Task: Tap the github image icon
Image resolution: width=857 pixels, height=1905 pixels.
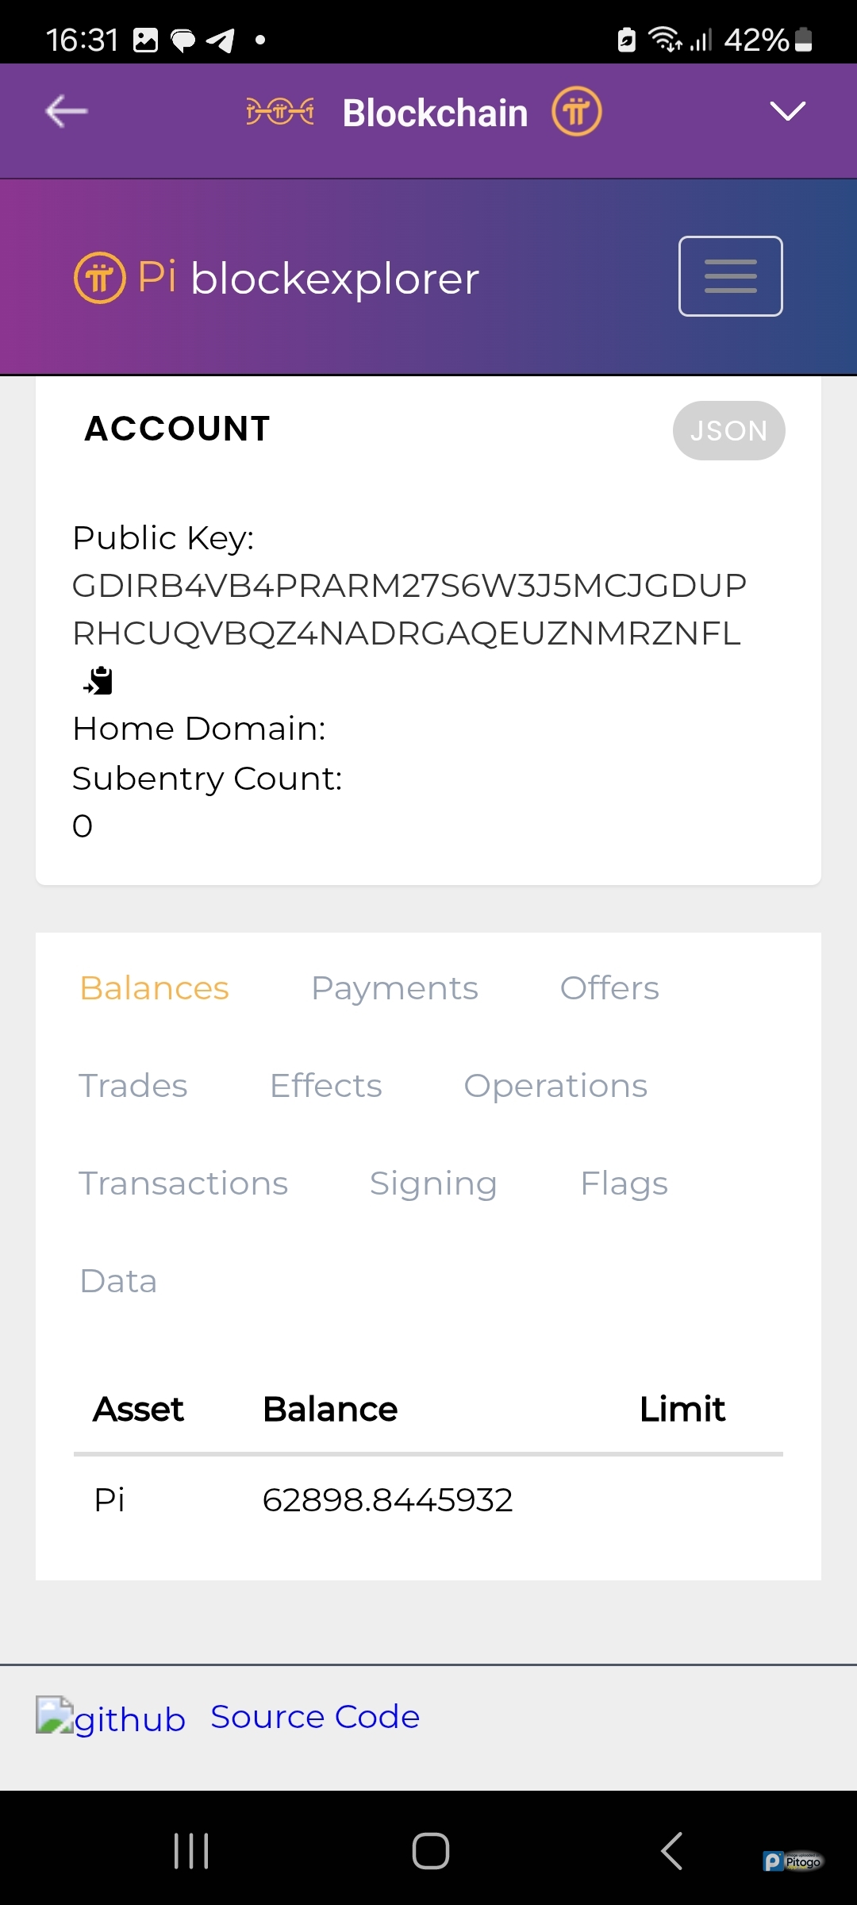Action: pyautogui.click(x=55, y=1716)
